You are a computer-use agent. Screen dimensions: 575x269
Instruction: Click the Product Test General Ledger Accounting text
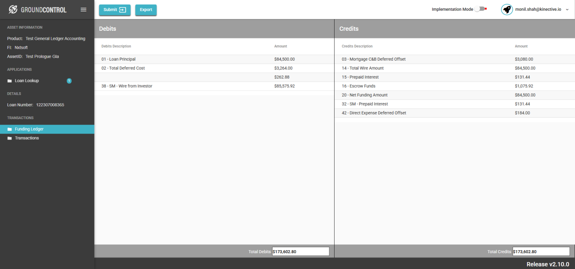(46, 38)
